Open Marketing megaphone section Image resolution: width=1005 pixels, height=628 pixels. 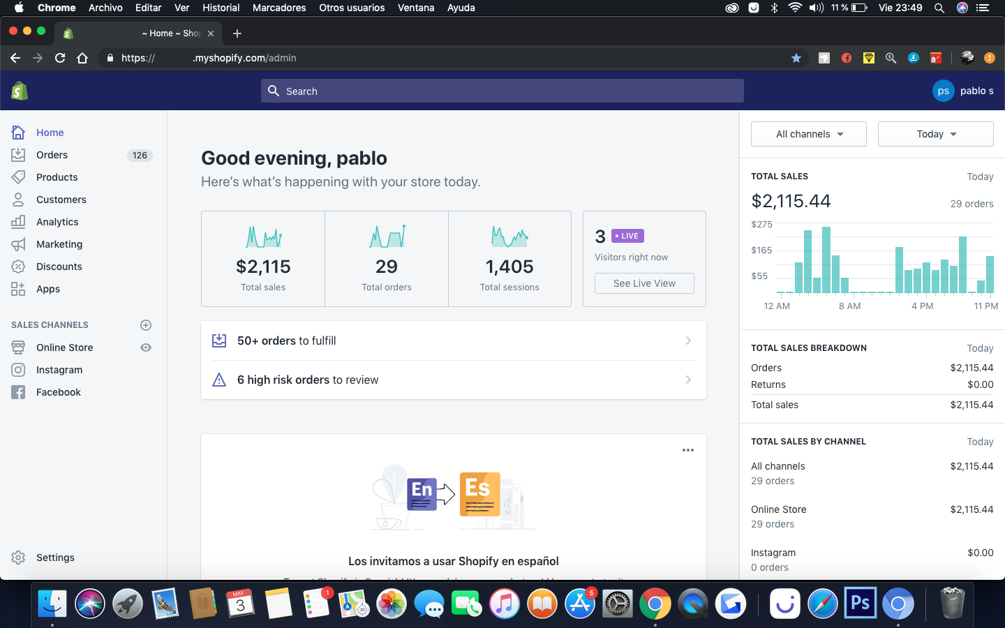tap(18, 244)
